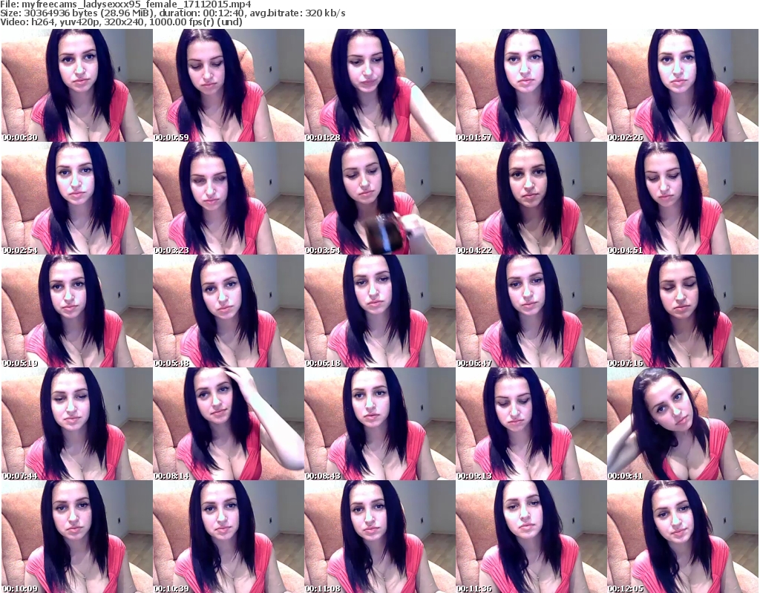Select the thumbnail stamped 00:03:23
The height and width of the screenshot is (593, 760).
tap(229, 198)
